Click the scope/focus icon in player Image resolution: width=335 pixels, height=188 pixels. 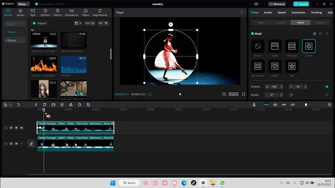[224, 94]
